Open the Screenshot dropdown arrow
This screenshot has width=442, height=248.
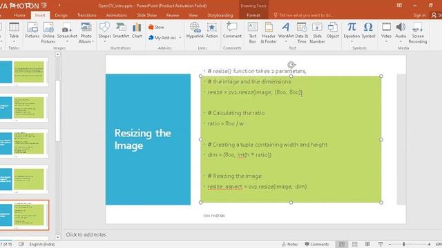67,41
